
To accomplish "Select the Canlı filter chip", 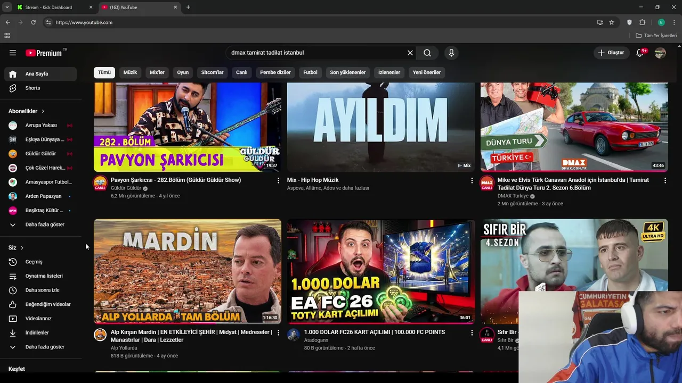I will click(242, 72).
